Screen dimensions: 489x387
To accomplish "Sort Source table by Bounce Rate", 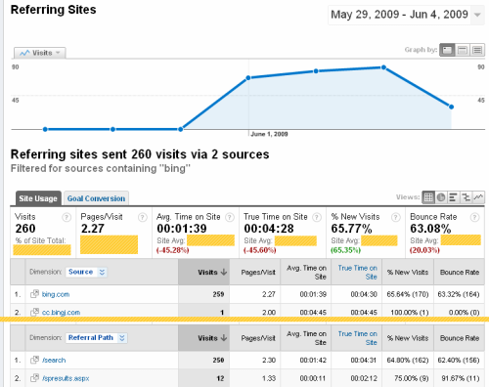I will point(460,273).
